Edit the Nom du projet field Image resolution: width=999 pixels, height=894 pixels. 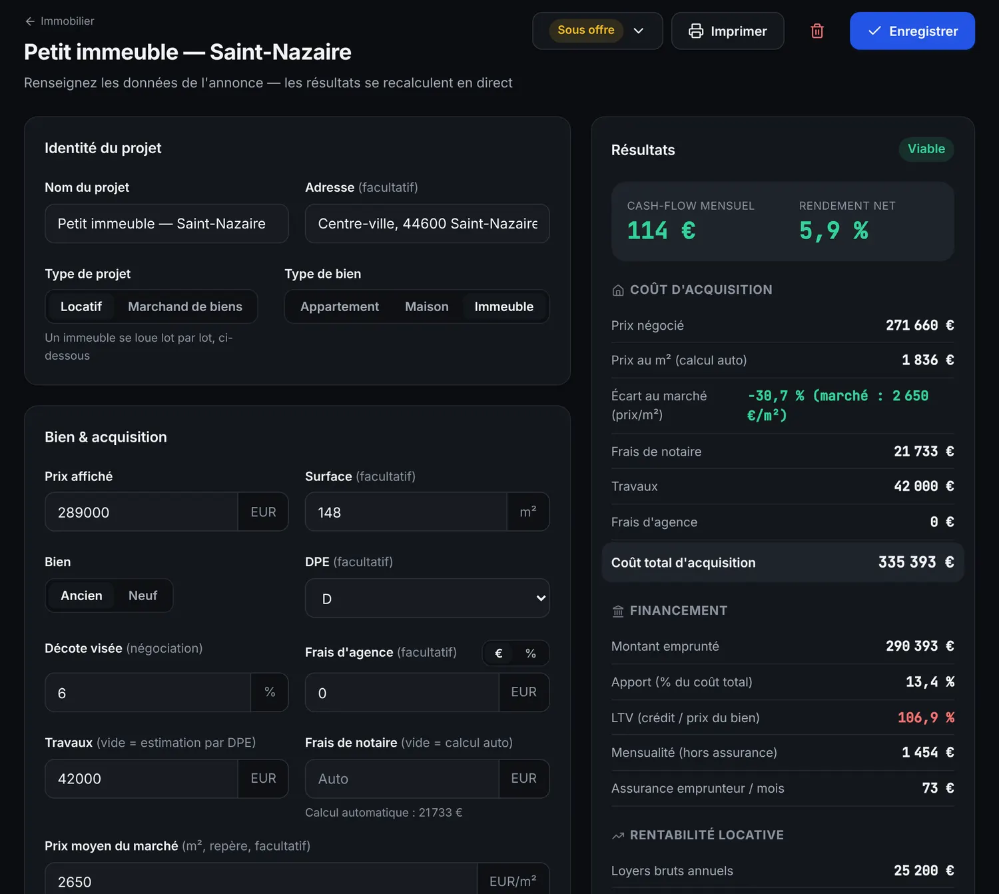click(x=166, y=224)
